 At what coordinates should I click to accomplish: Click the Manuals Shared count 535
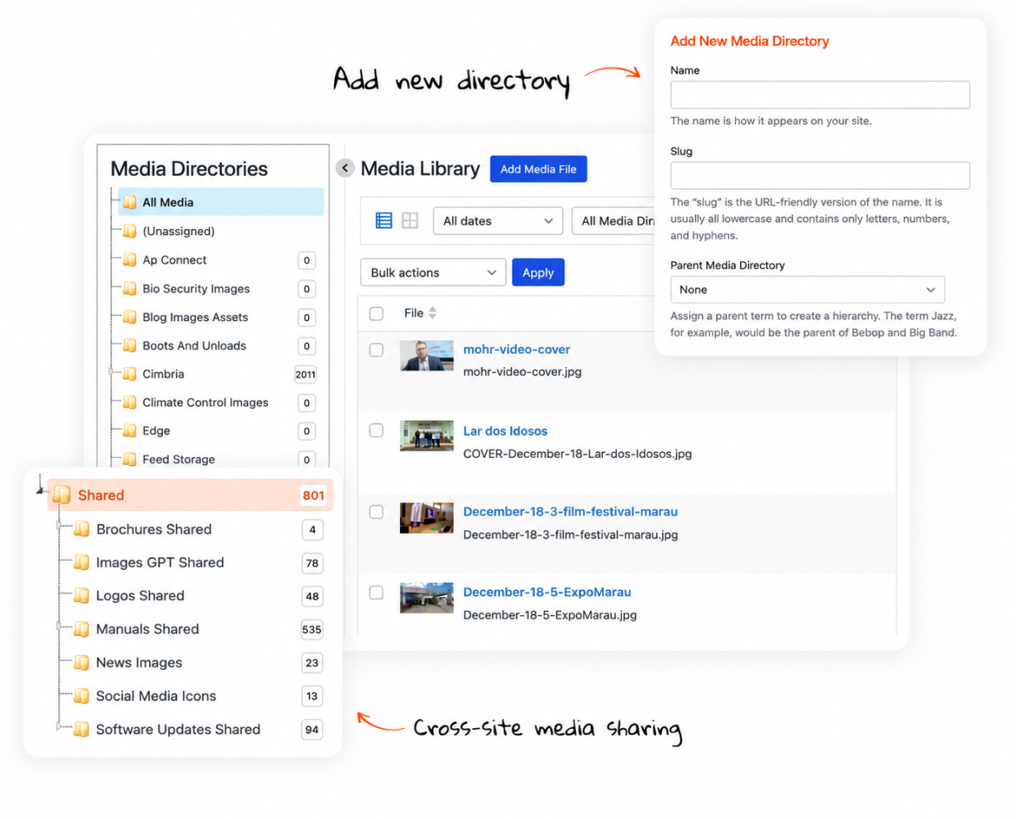[x=311, y=630]
